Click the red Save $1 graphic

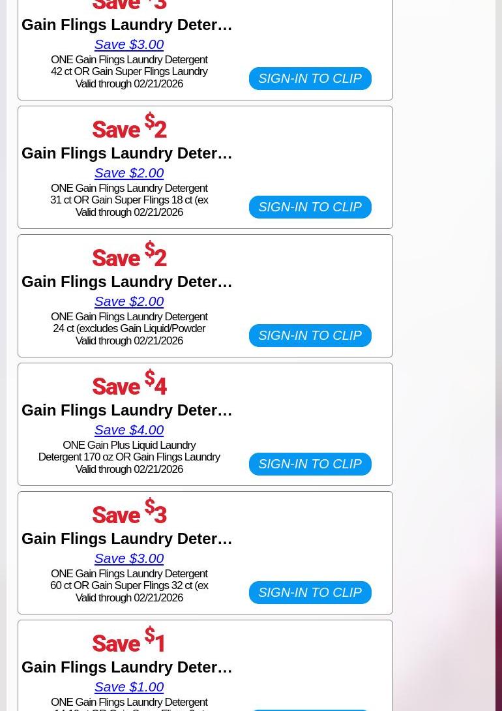coord(129,639)
